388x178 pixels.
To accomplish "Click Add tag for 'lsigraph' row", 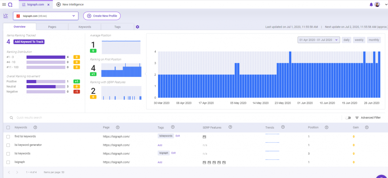I will coord(160,162).
